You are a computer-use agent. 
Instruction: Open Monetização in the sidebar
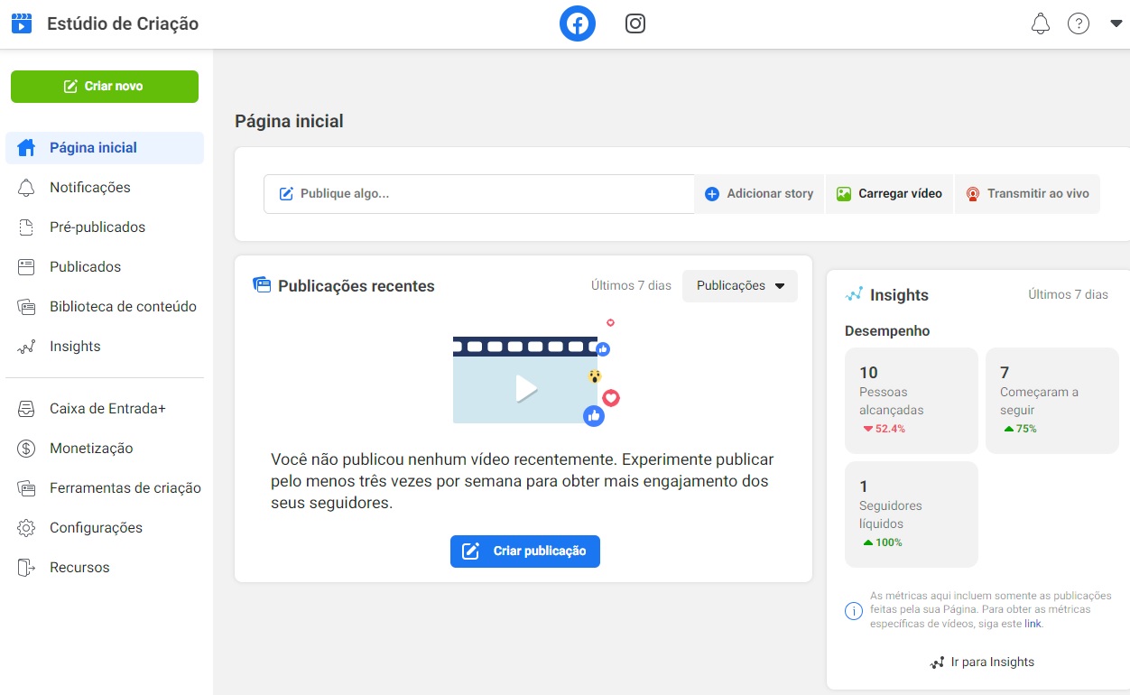coord(105,449)
